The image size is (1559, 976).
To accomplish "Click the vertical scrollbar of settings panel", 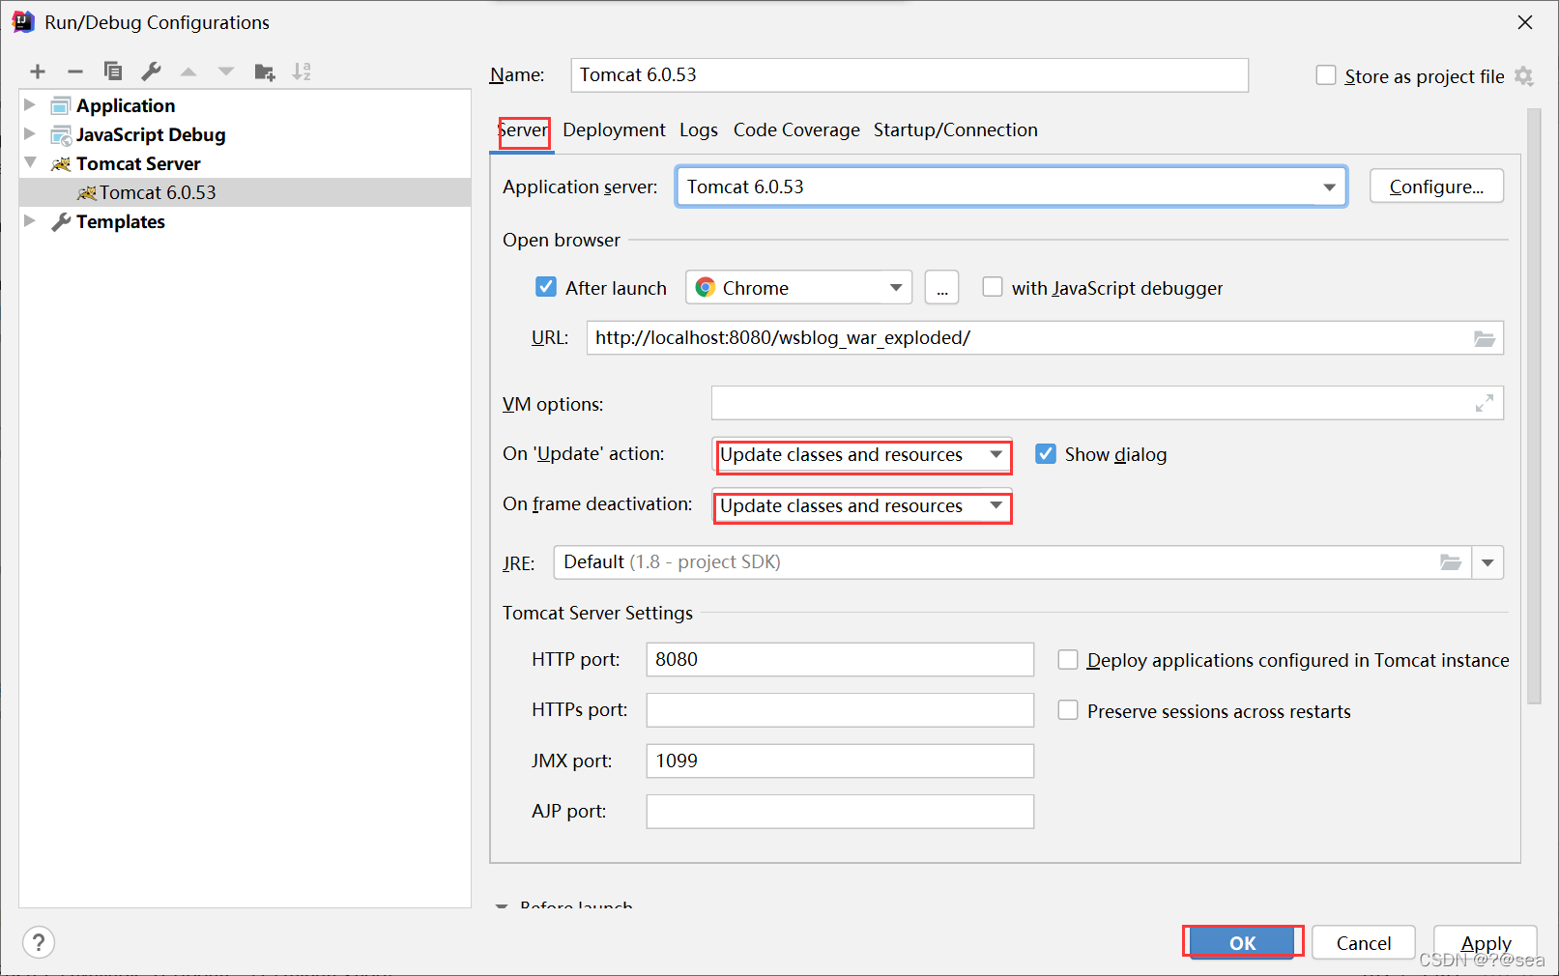I will [1534, 406].
